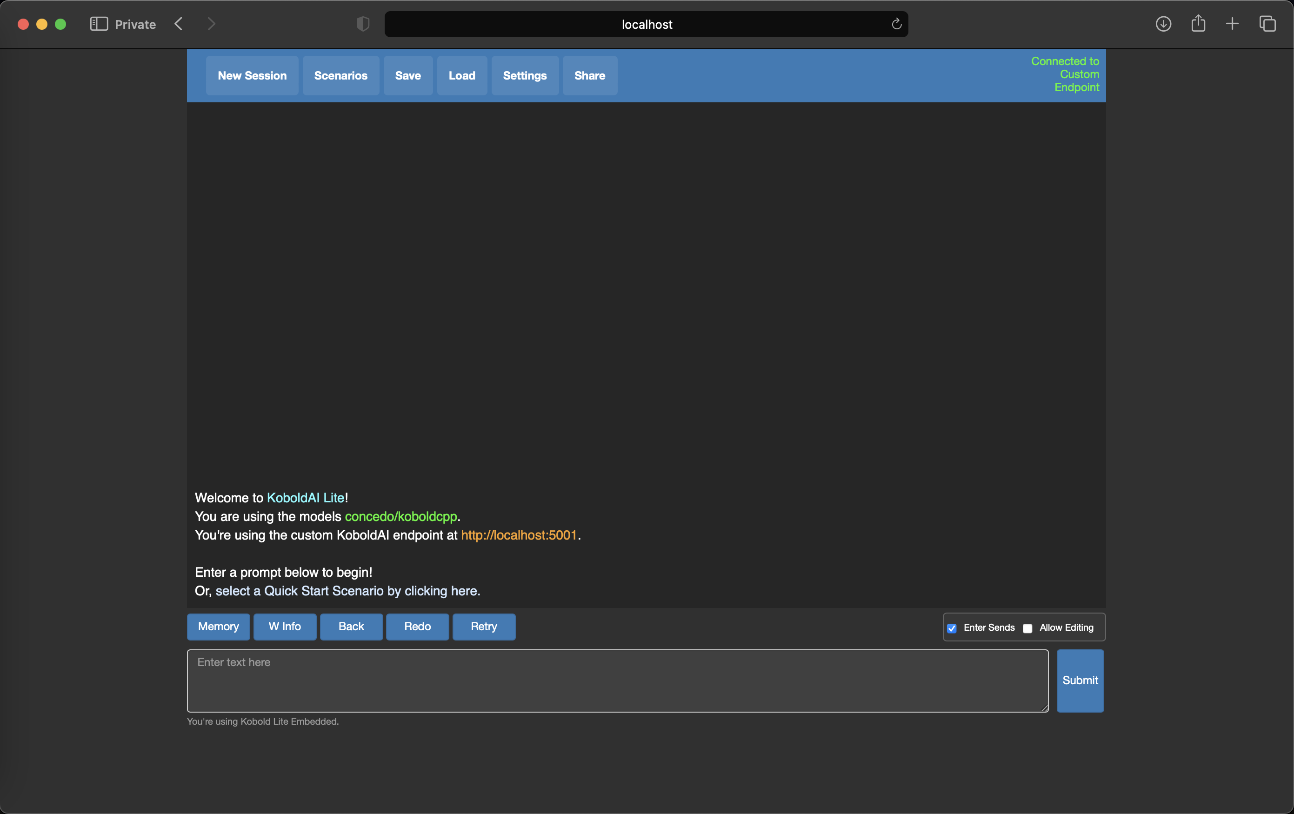
Task: Click the privacy shield icon
Action: point(363,24)
